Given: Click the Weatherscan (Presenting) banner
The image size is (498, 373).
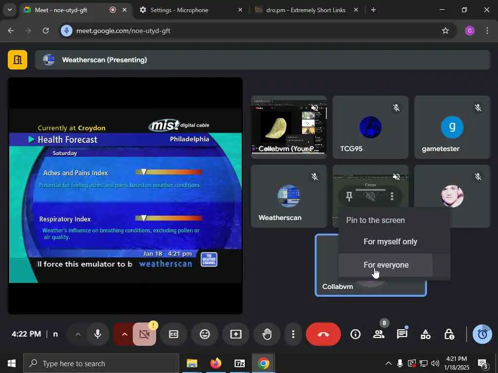Looking at the screenshot, I should click(263, 60).
